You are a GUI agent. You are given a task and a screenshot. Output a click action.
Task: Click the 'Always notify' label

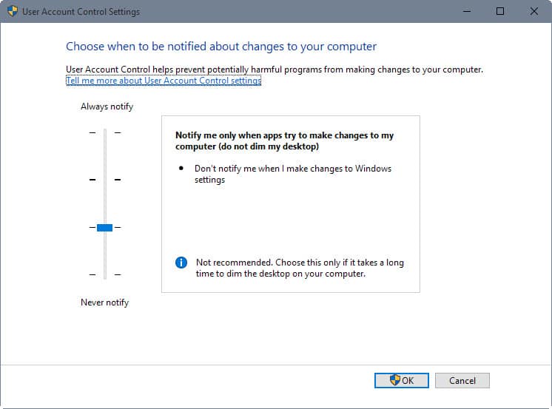tap(107, 107)
